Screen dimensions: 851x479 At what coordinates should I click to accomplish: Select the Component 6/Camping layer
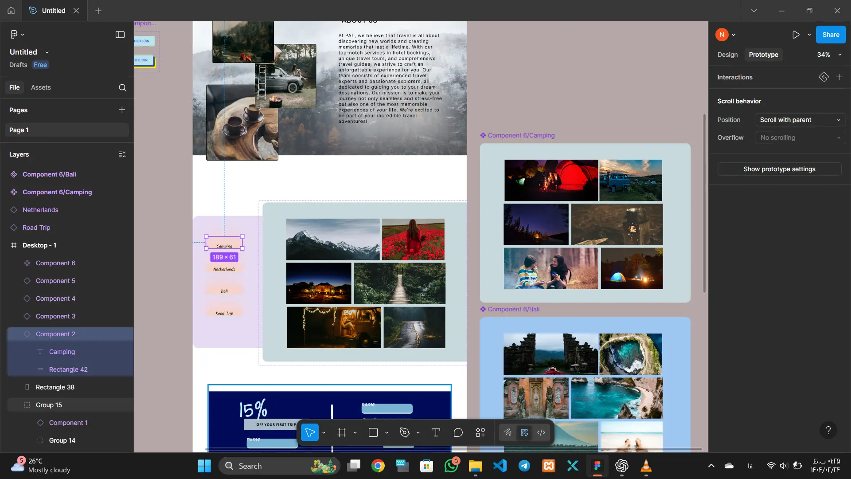57,192
